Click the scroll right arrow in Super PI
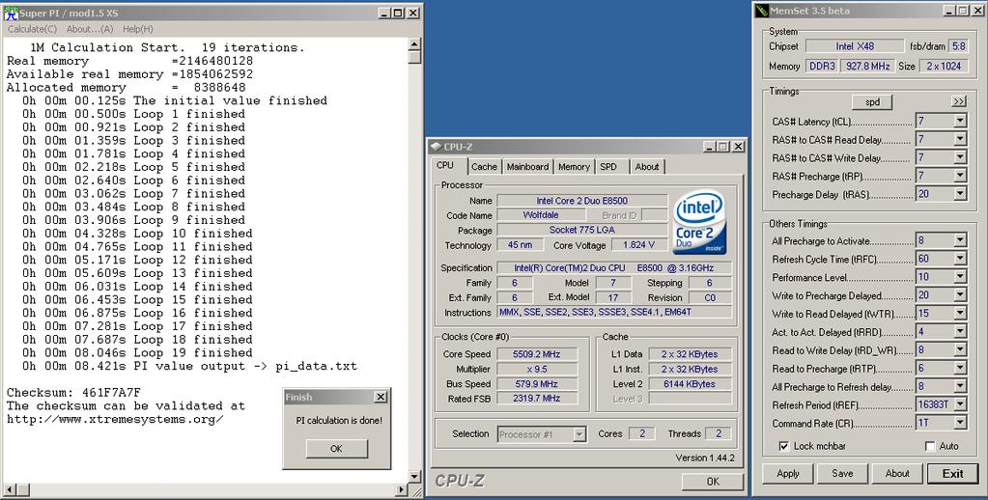Viewport: 988px width, 500px height. [x=402, y=489]
